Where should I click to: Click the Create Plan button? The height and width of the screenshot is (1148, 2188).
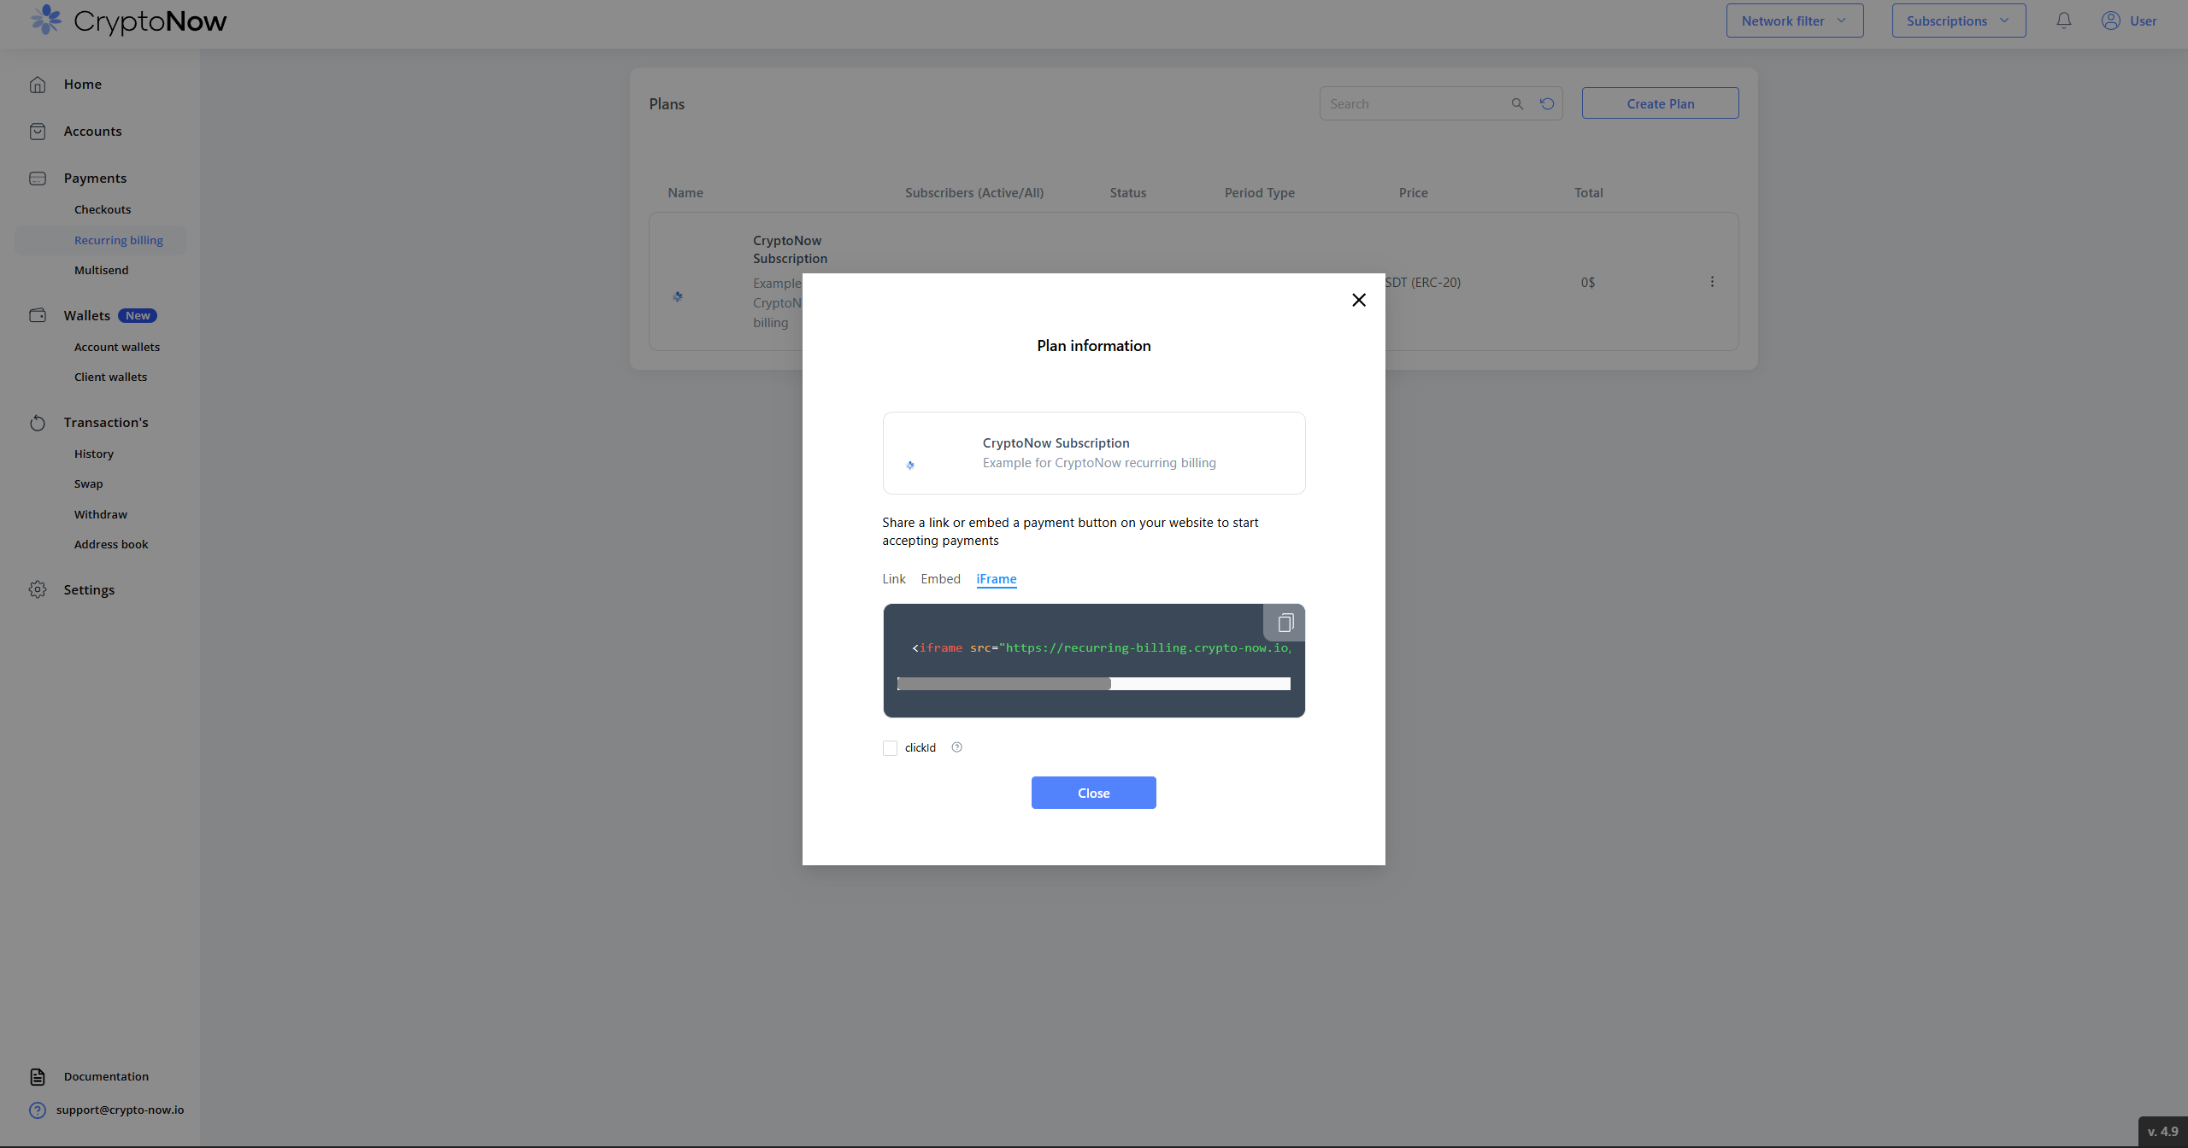pos(1661,103)
